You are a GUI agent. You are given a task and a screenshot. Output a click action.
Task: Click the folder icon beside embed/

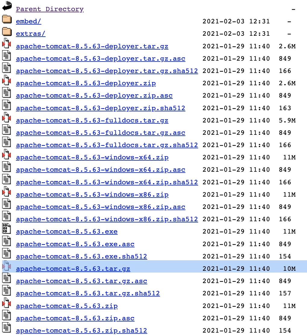[7, 19]
